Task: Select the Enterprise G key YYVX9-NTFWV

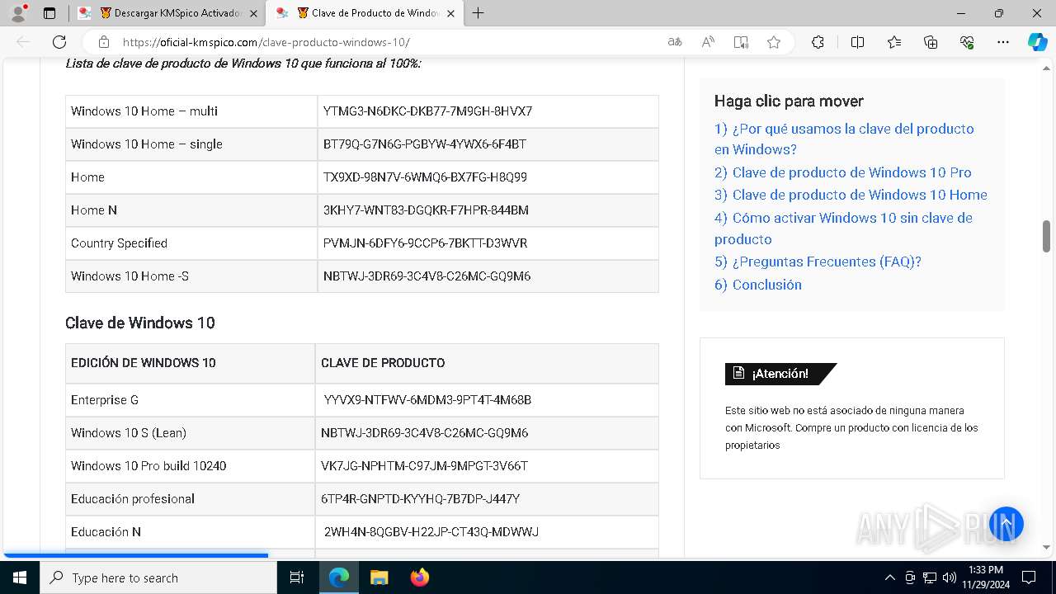Action: (427, 400)
